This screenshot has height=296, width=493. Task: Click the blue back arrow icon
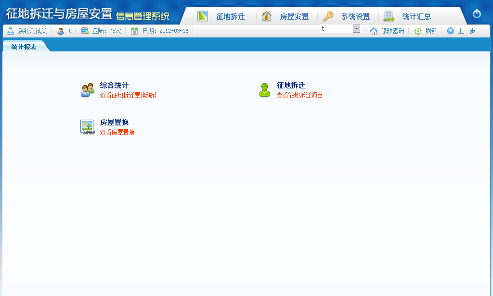pos(451,31)
